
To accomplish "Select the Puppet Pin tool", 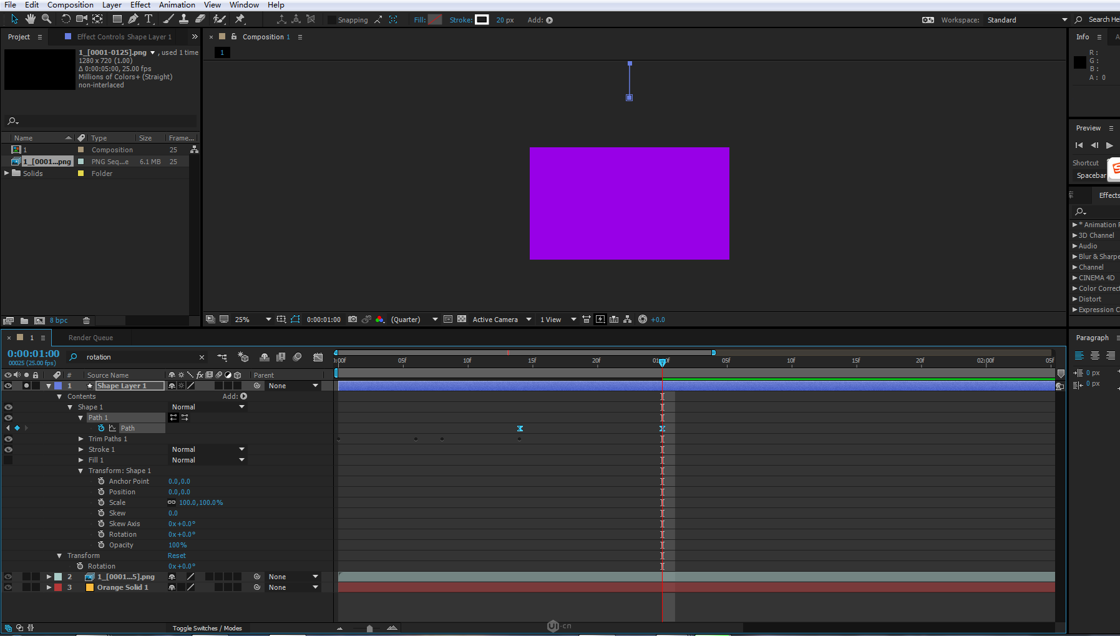I will click(x=240, y=19).
